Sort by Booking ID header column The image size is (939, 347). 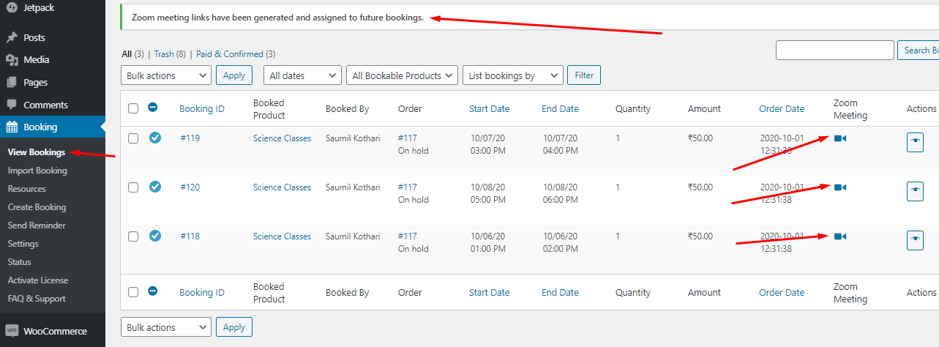pyautogui.click(x=202, y=109)
